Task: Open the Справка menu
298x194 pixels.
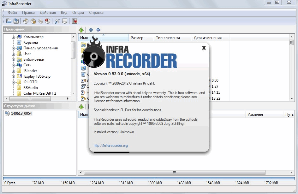Action: (x=96, y=13)
